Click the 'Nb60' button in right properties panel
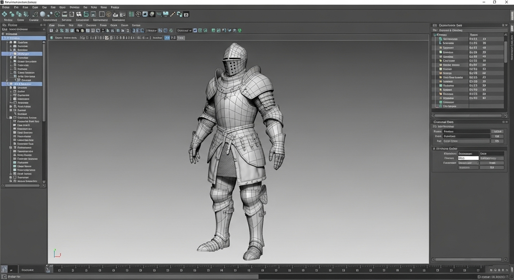The height and width of the screenshot is (280, 514). point(497,131)
